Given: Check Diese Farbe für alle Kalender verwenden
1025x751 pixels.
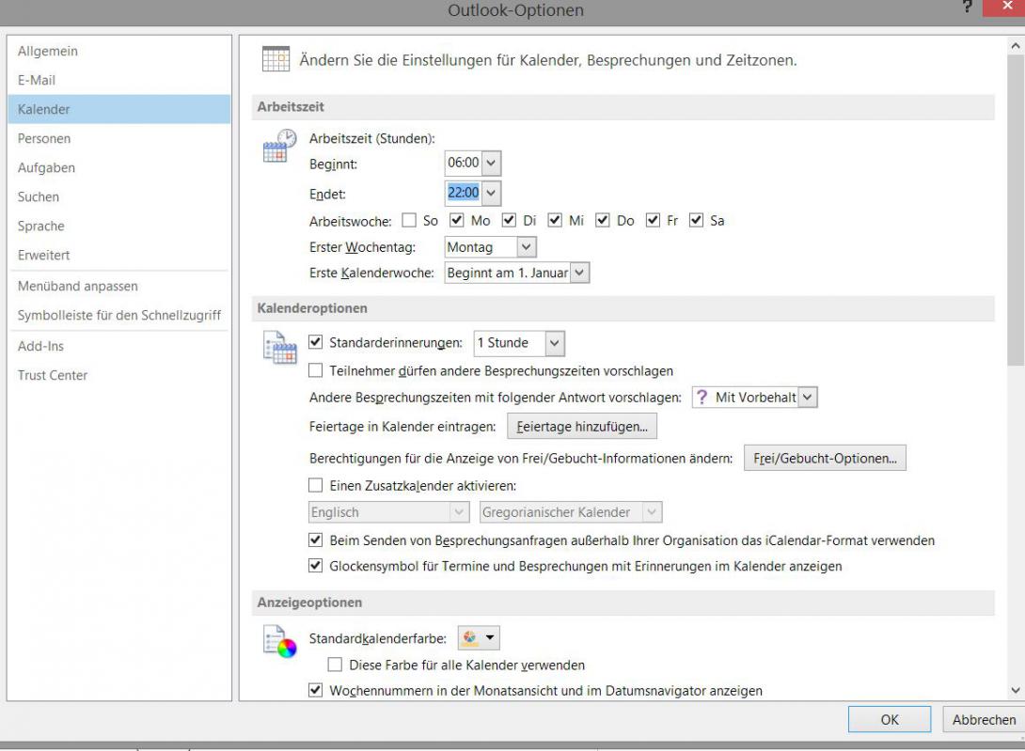Looking at the screenshot, I should pos(335,665).
